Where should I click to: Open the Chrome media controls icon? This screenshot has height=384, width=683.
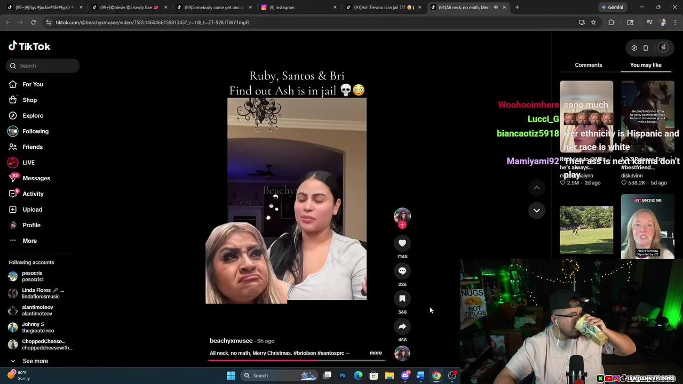[x=649, y=22]
